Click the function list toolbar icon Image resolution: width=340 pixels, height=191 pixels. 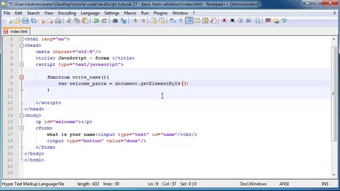tap(214, 21)
